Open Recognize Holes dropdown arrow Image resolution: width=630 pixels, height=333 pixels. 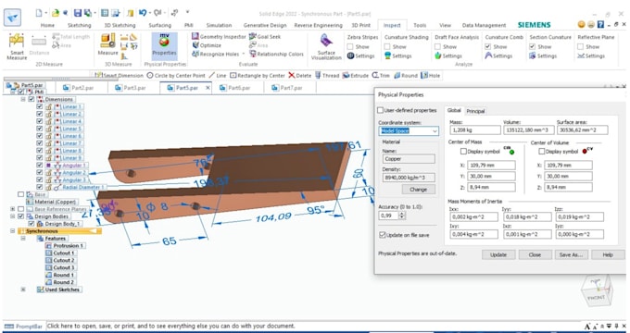244,54
